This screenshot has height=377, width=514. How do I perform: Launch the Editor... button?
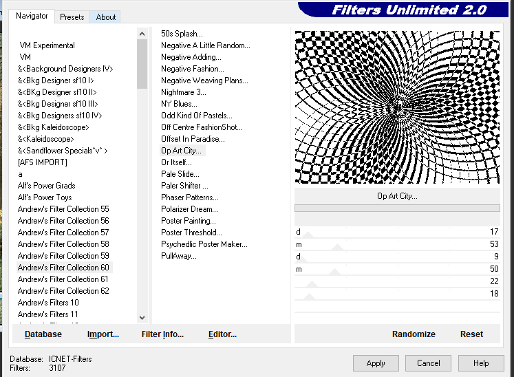tap(222, 334)
